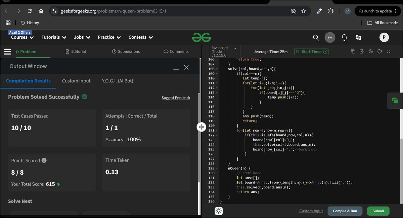The height and width of the screenshot is (218, 403).
Task: Collapse code fold at line 129
Action: [217, 168]
